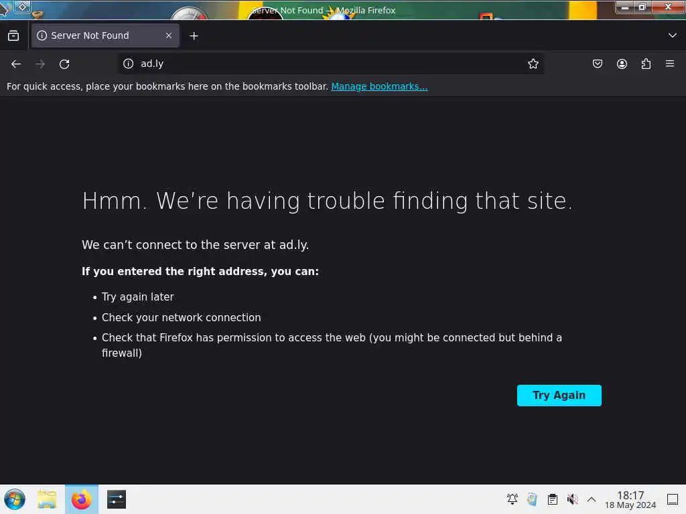Open the system settings taskbar icon
Image resolution: width=686 pixels, height=514 pixels.
pos(117,499)
